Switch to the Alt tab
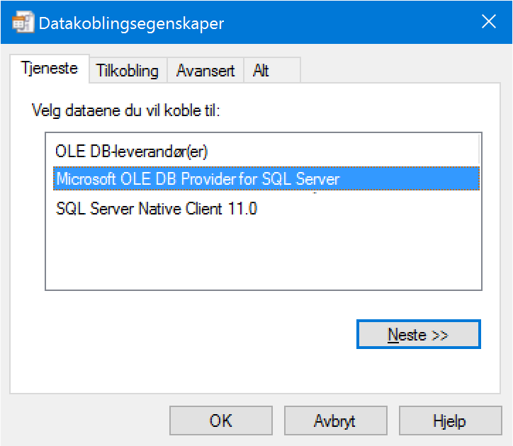Viewport: 513px width, 446px height. (x=272, y=70)
